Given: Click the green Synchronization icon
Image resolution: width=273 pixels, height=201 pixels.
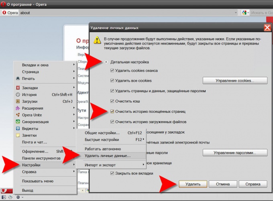Looking at the screenshot, I should [x=18, y=122].
